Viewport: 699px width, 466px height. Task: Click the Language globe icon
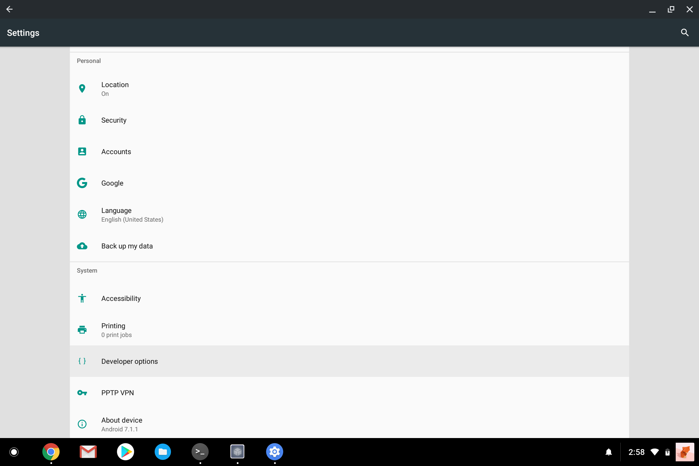click(82, 214)
